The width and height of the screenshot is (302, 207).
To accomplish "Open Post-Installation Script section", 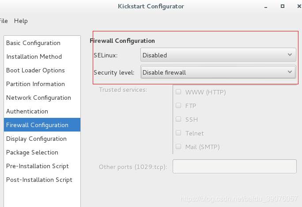I will click(39, 180).
